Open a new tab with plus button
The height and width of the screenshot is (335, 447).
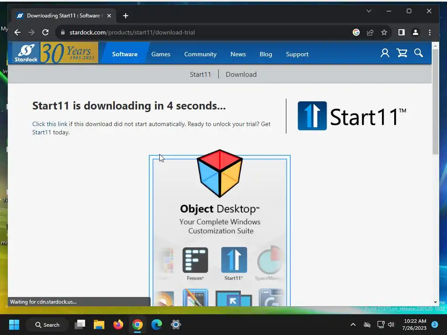click(126, 16)
